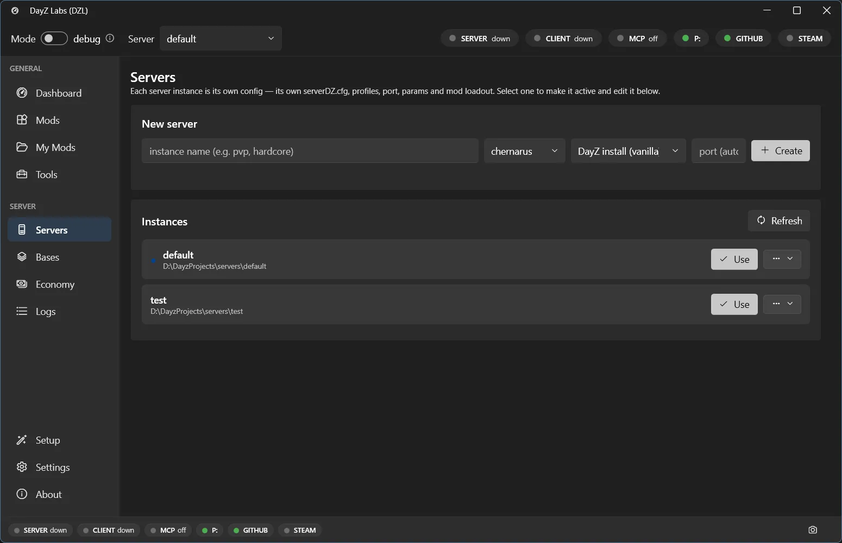Click the MCP off status pill in header

coord(638,39)
